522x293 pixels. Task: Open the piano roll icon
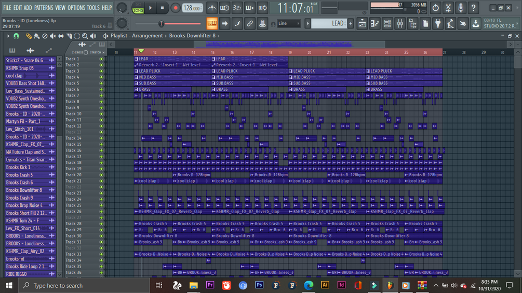(374, 23)
